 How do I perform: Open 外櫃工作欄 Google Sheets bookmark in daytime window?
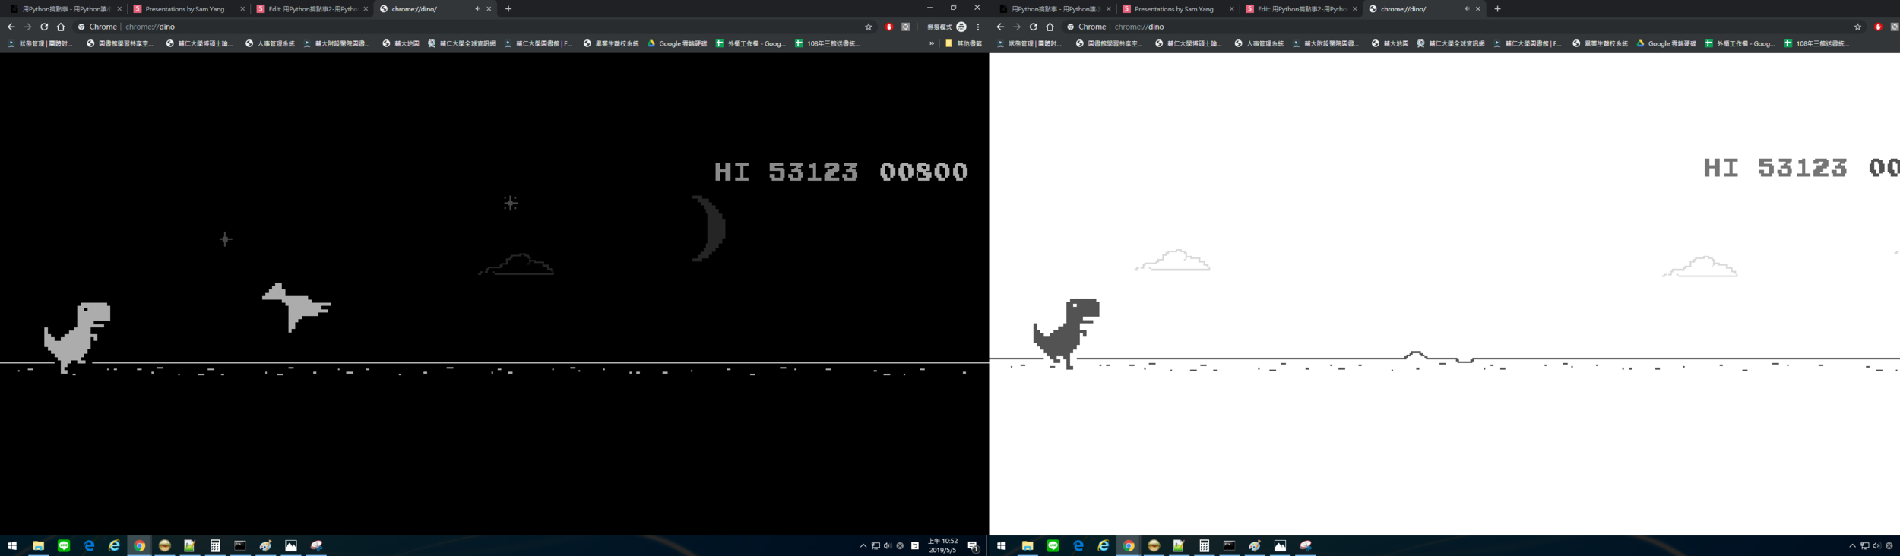pyautogui.click(x=1740, y=43)
